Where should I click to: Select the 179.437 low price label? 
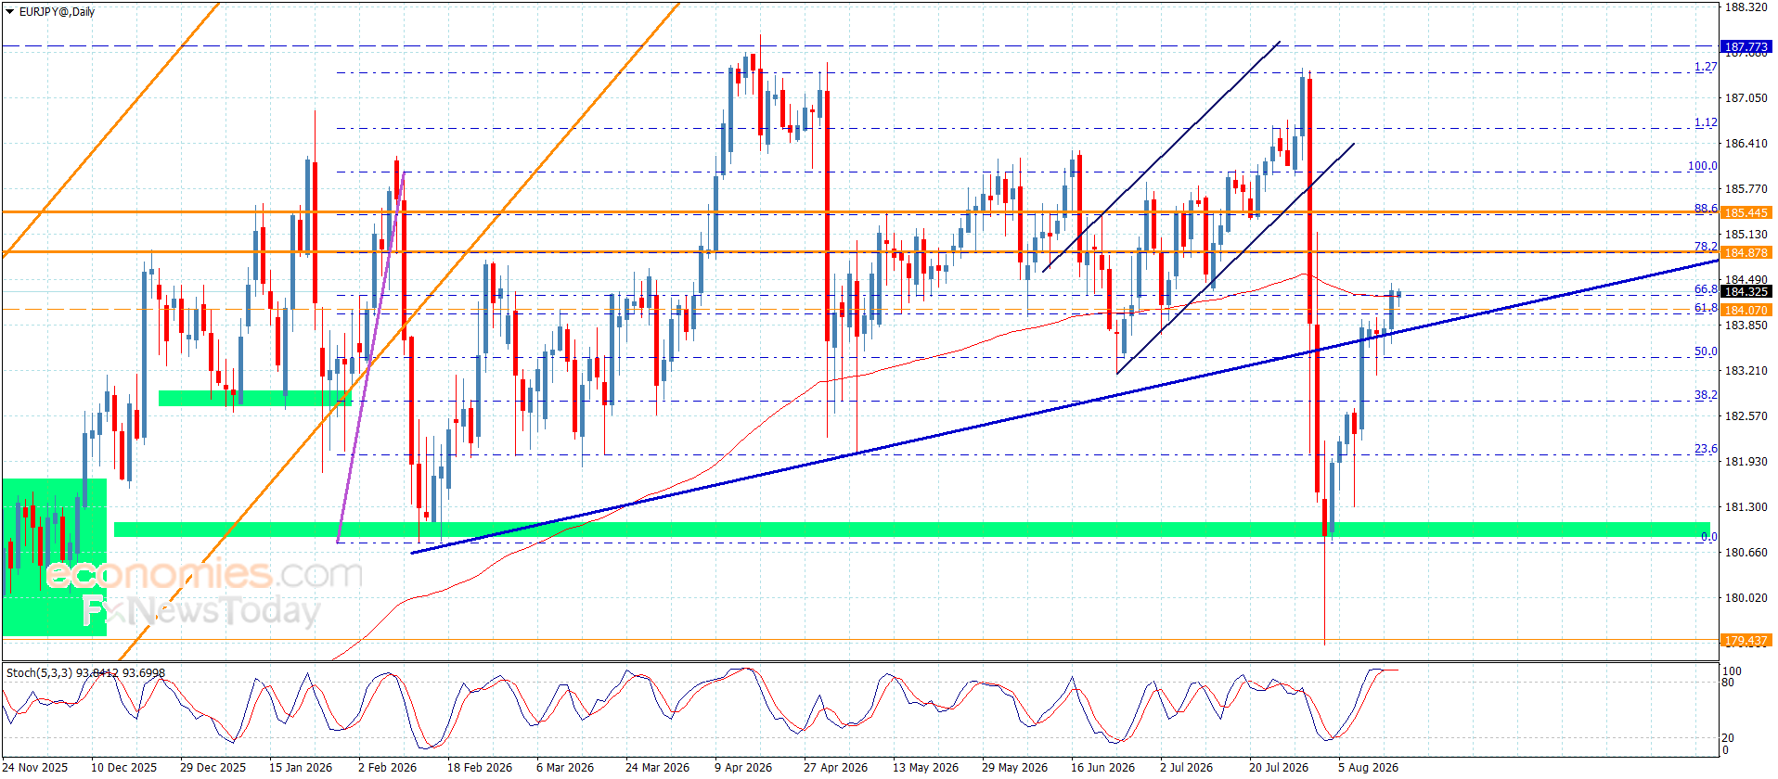1746,640
